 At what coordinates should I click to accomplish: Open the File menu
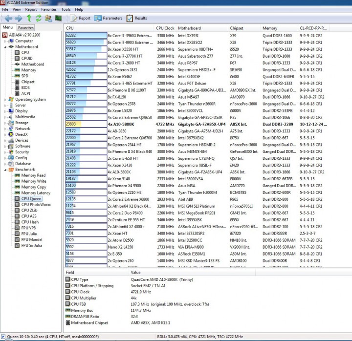5,9
